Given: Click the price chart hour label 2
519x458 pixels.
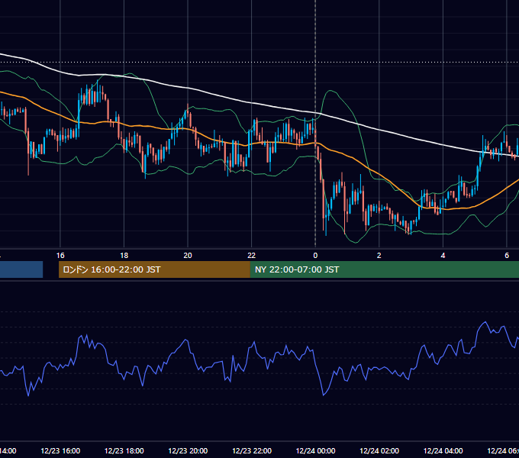Looking at the screenshot, I should point(379,256).
